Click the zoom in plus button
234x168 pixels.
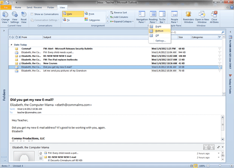point(232,166)
